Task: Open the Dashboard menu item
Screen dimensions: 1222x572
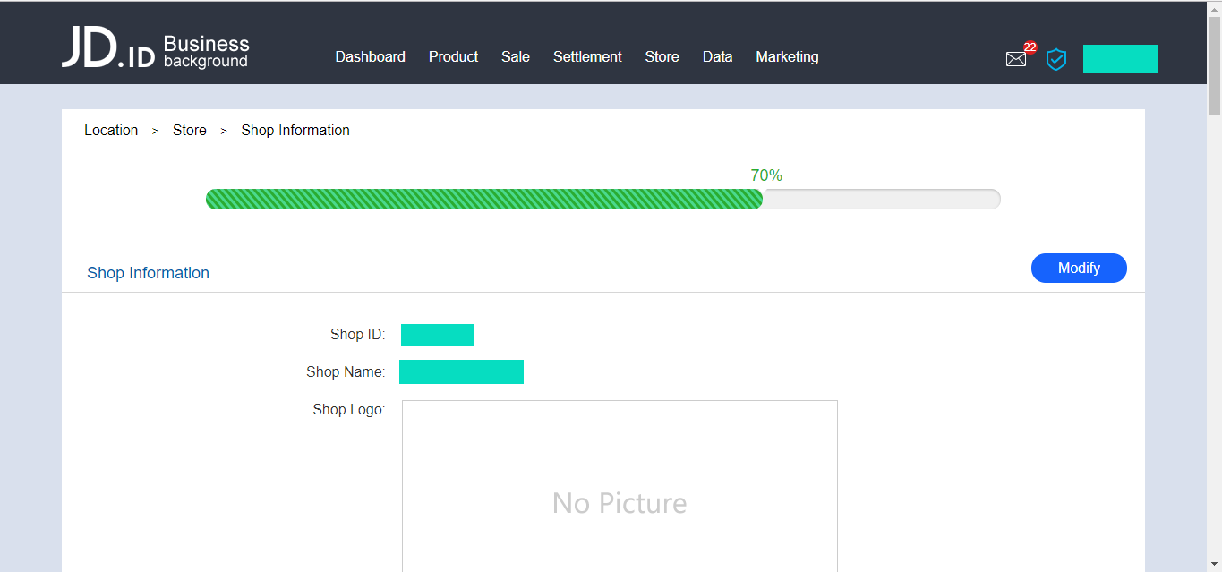Action: click(x=370, y=56)
